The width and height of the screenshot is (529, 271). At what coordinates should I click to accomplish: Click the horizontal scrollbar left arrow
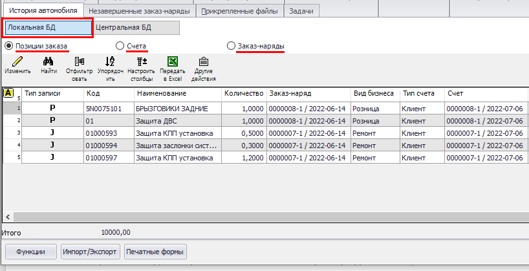[6, 217]
